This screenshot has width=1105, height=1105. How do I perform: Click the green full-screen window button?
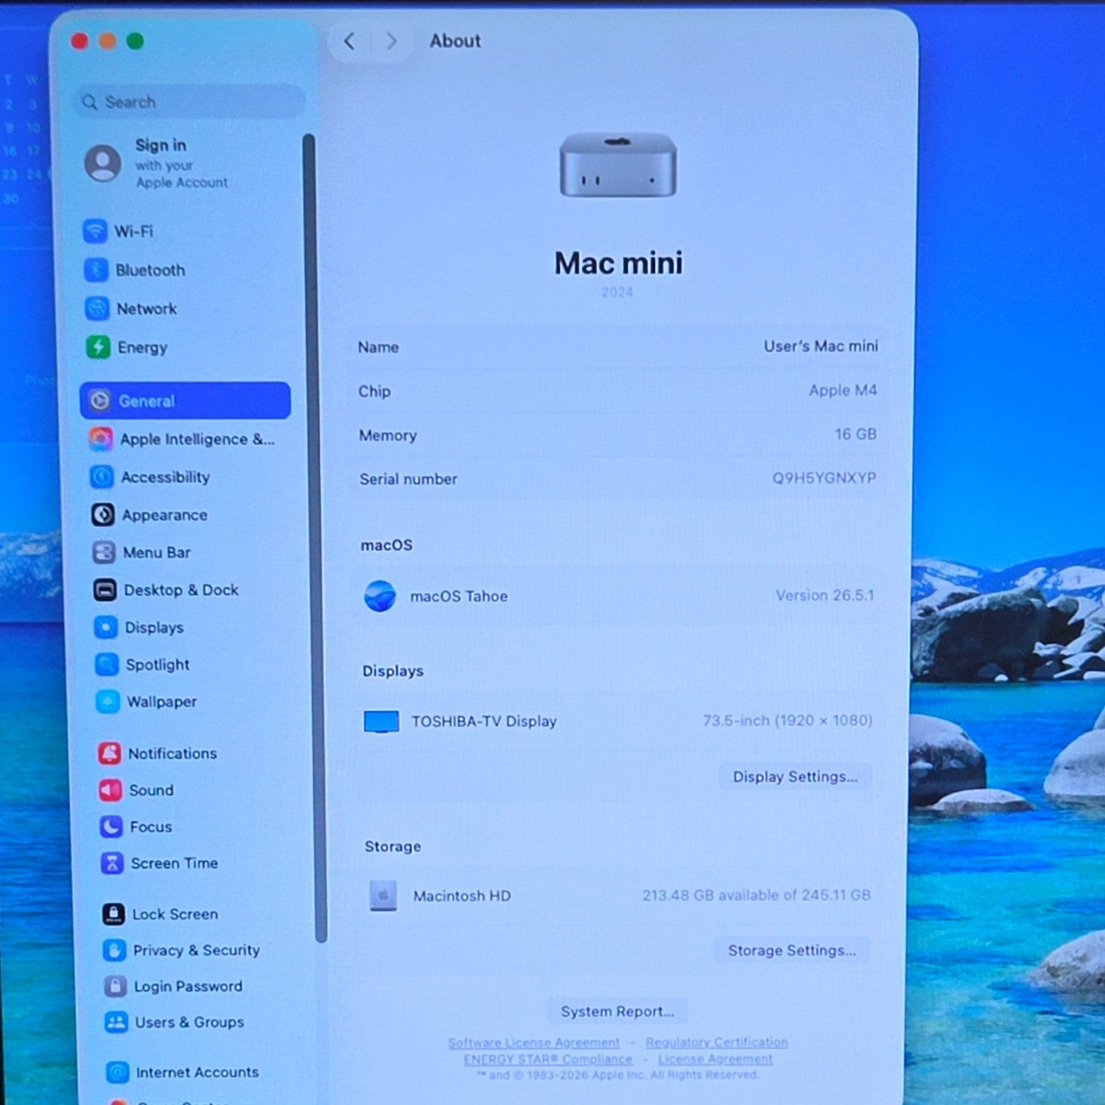point(136,41)
